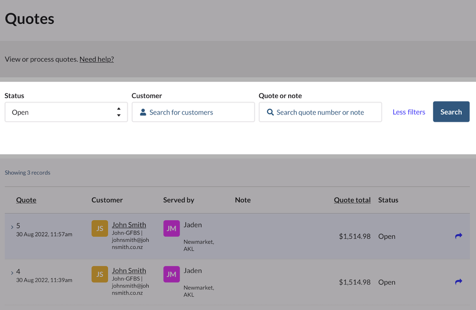Open John Smith customer link in quote 4
This screenshot has width=476, height=310.
coord(129,271)
